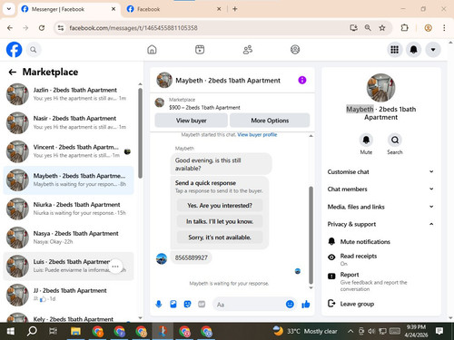
Task: Open the three-dot menu on Luis chat
Action: (115, 267)
